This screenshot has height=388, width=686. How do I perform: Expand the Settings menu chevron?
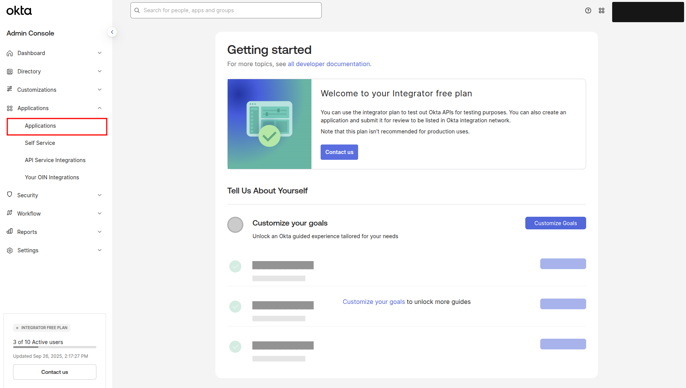(x=99, y=250)
